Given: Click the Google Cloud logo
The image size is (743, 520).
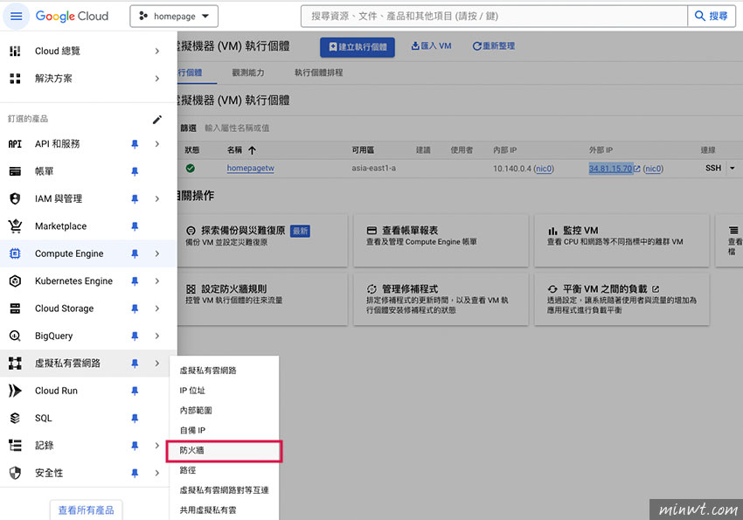Looking at the screenshot, I should tap(72, 16).
